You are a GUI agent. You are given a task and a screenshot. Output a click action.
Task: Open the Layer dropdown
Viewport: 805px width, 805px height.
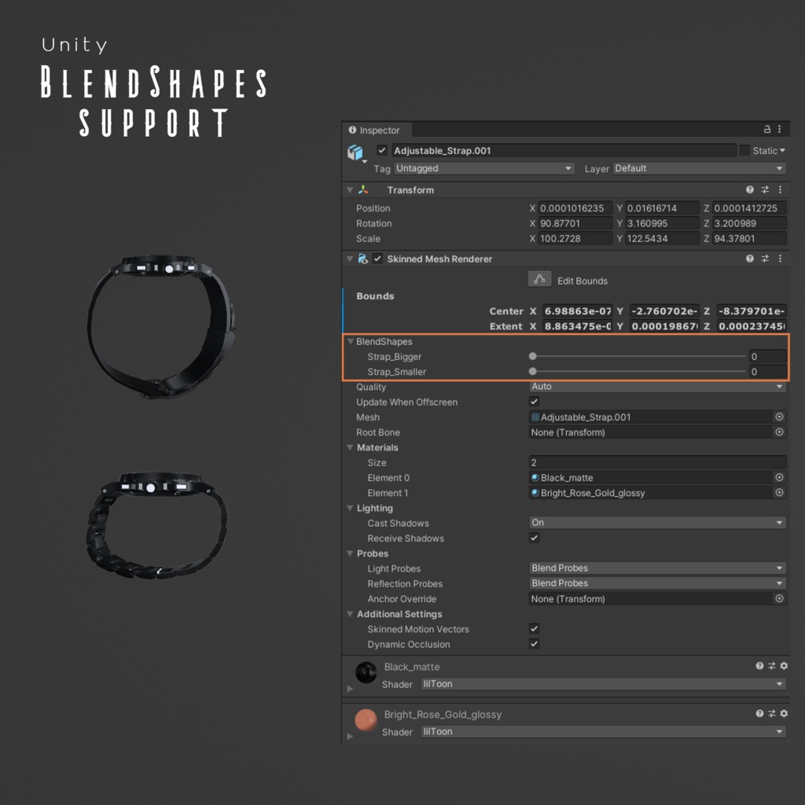coord(699,168)
